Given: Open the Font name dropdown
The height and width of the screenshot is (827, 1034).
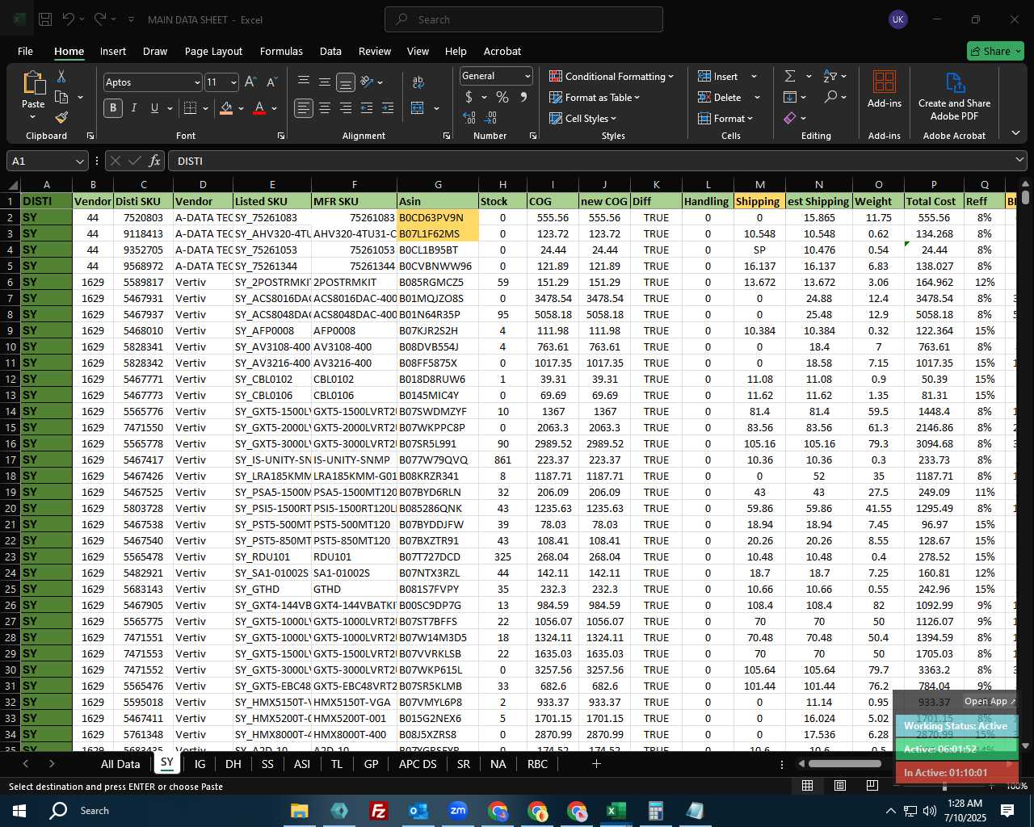Looking at the screenshot, I should [x=196, y=82].
